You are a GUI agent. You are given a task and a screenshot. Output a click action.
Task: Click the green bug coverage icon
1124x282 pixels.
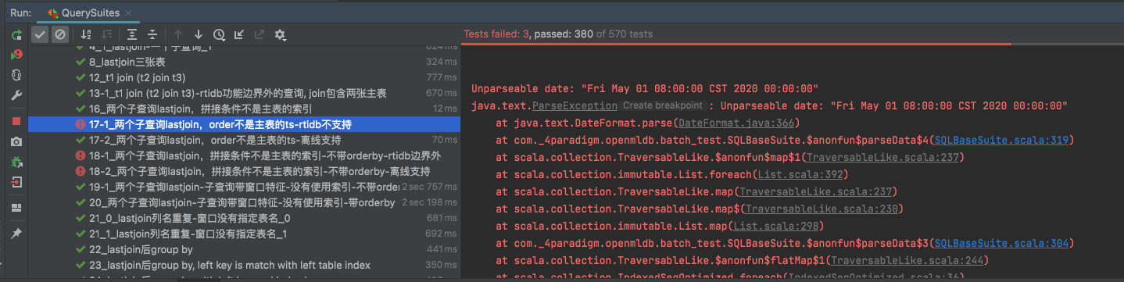point(16,162)
